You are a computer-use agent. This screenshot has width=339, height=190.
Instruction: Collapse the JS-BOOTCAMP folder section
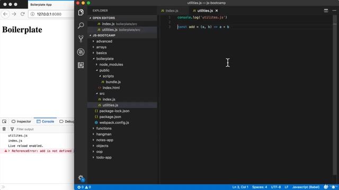(91, 35)
